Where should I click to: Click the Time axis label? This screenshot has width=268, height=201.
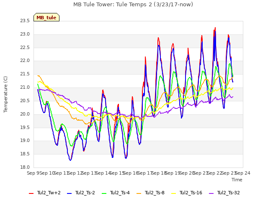pyautogui.click(x=237, y=180)
